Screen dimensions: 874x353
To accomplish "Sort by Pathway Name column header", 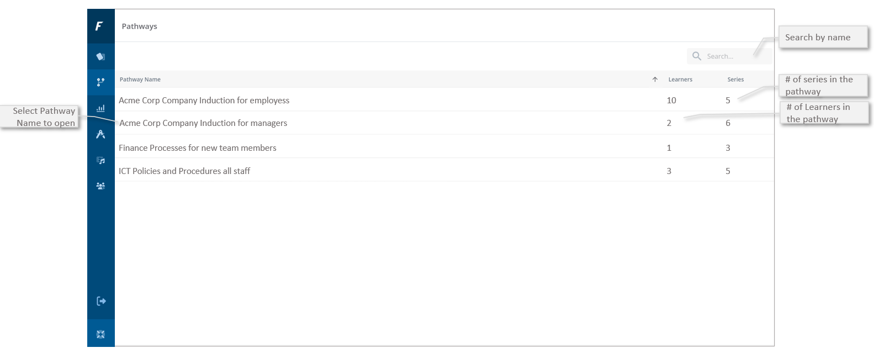I will tap(140, 80).
